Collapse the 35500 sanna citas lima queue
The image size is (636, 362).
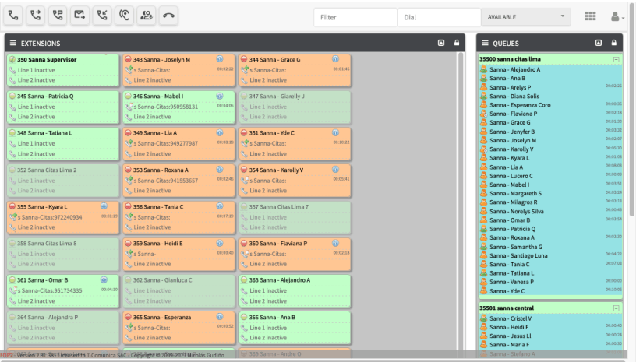(616, 59)
